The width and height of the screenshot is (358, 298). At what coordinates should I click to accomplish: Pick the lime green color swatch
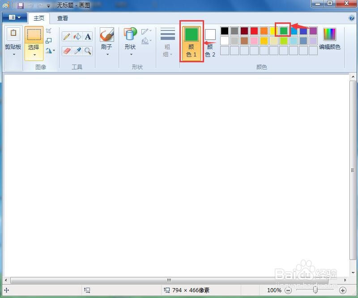point(283,41)
